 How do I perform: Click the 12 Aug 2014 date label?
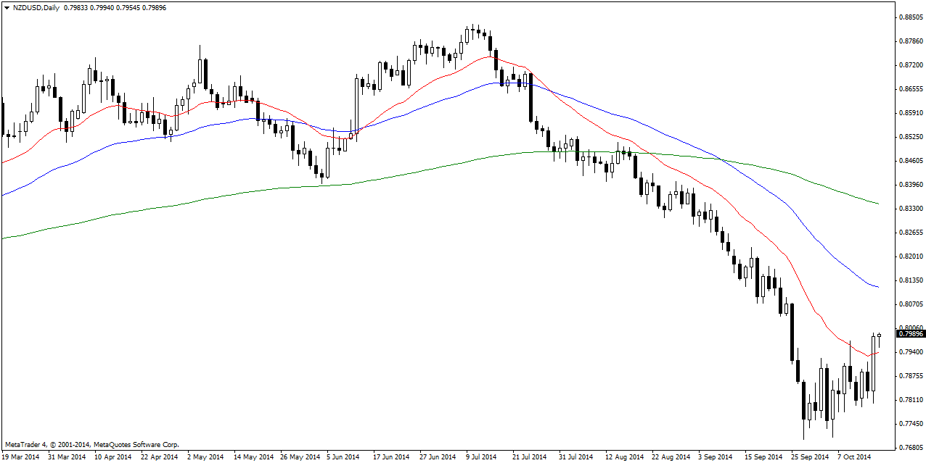(x=624, y=457)
